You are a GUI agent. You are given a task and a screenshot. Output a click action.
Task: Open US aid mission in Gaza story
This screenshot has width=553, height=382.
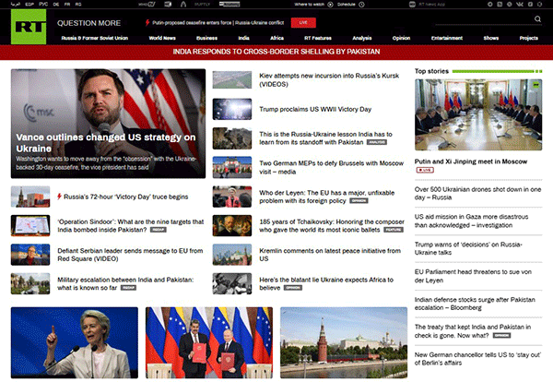471,221
